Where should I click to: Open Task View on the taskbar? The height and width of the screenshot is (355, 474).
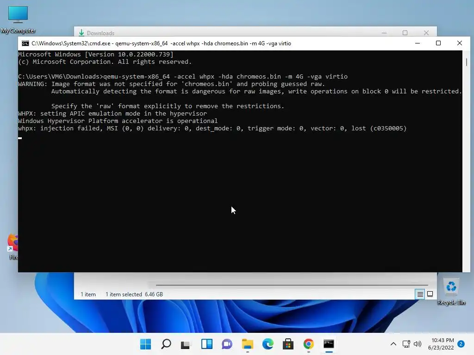click(x=186, y=344)
